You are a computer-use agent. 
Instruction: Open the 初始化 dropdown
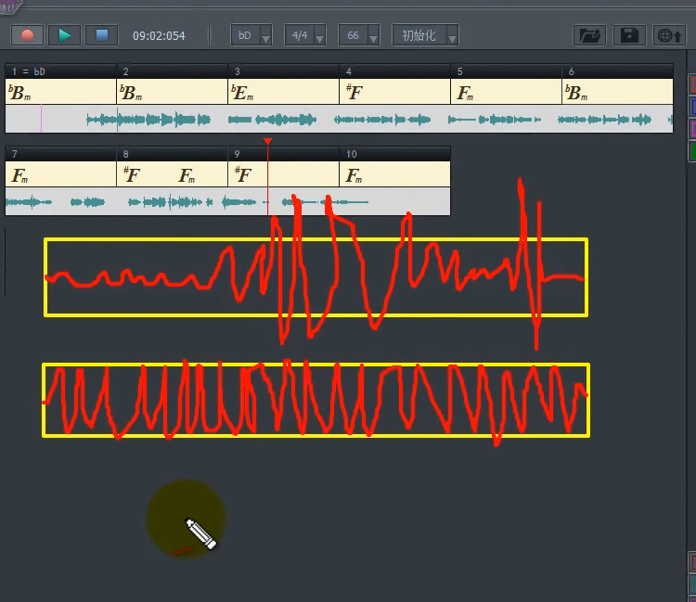coord(425,35)
